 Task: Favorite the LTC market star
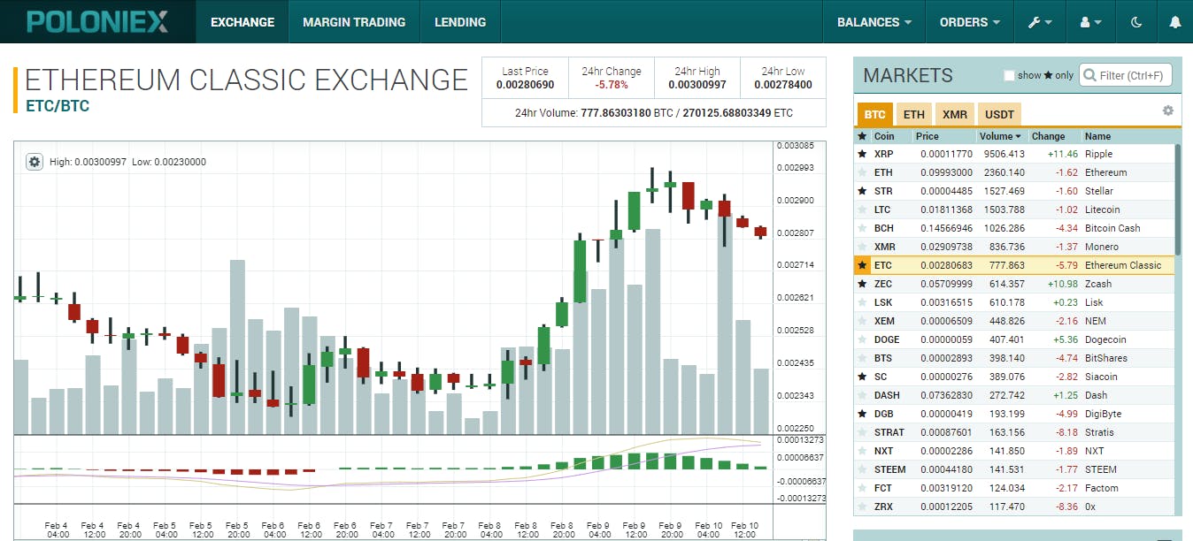click(861, 210)
